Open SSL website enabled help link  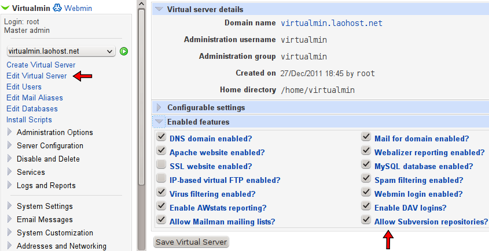211,166
